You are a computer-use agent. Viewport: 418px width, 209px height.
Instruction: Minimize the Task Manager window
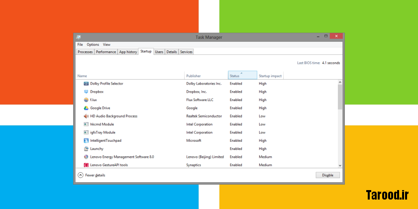[x=318, y=36]
